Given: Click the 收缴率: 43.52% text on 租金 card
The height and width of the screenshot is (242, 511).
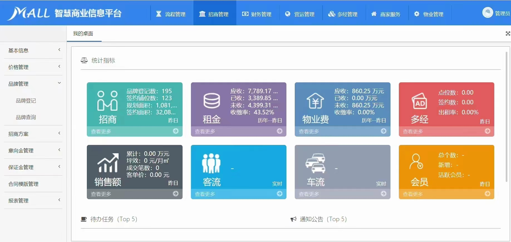Looking at the screenshot, I should pyautogui.click(x=252, y=112).
